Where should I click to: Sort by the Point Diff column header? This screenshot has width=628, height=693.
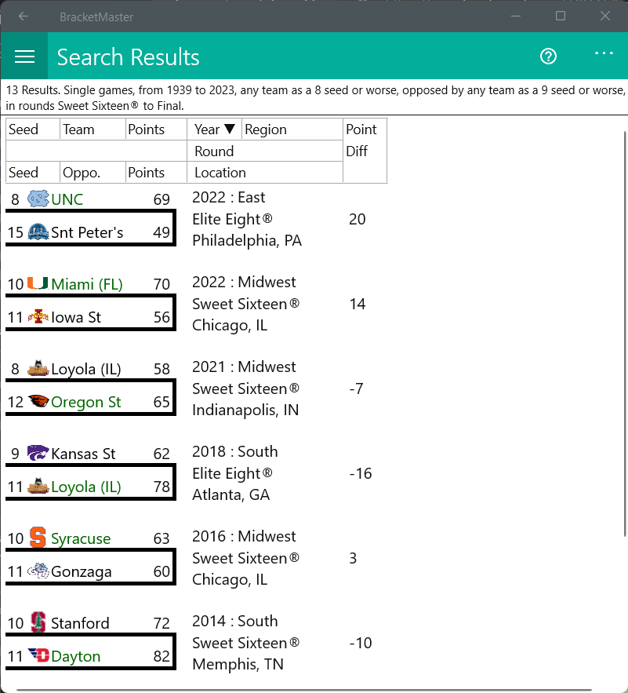click(x=365, y=150)
